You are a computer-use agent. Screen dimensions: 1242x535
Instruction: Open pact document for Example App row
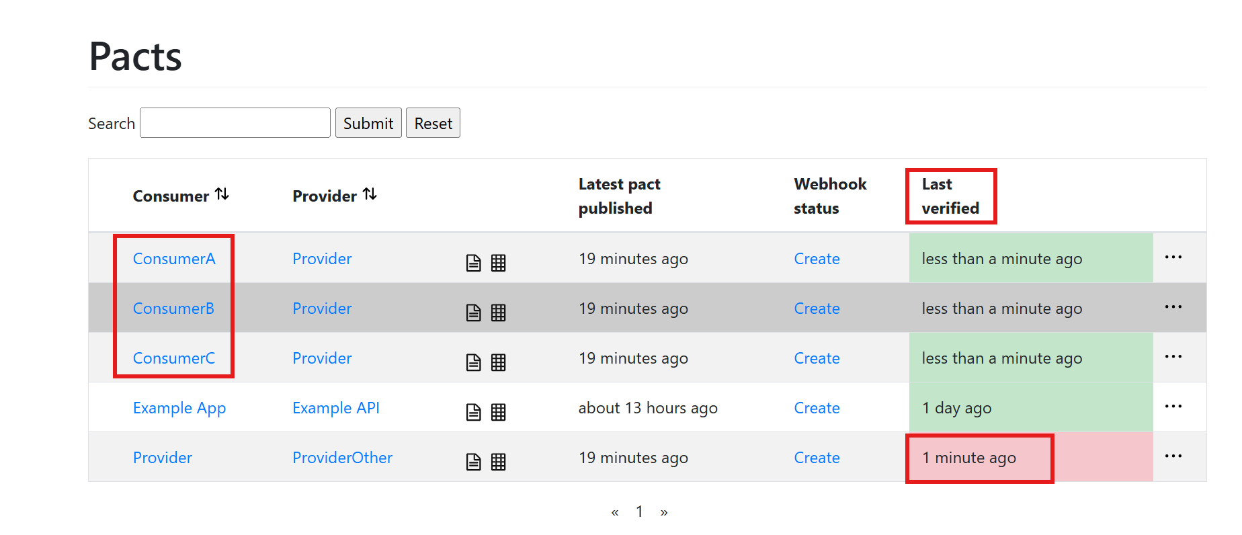pos(473,412)
